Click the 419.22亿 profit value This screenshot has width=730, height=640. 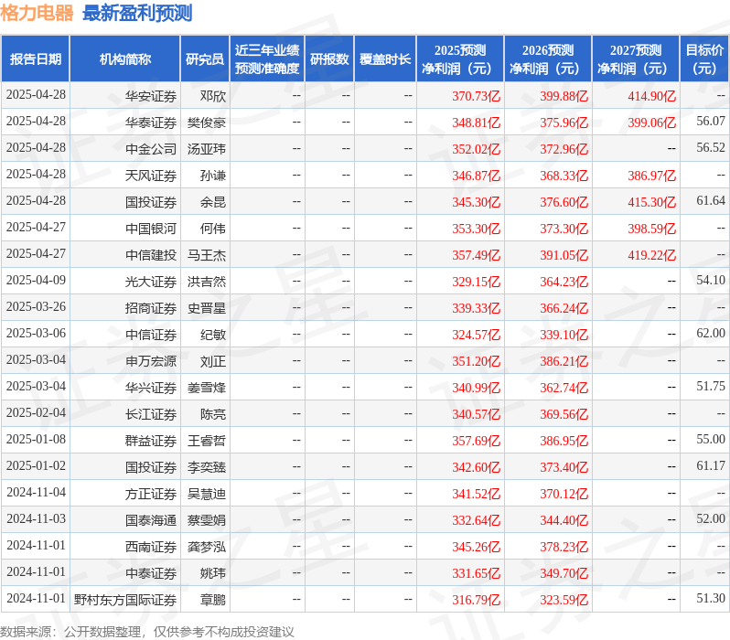pyautogui.click(x=651, y=255)
